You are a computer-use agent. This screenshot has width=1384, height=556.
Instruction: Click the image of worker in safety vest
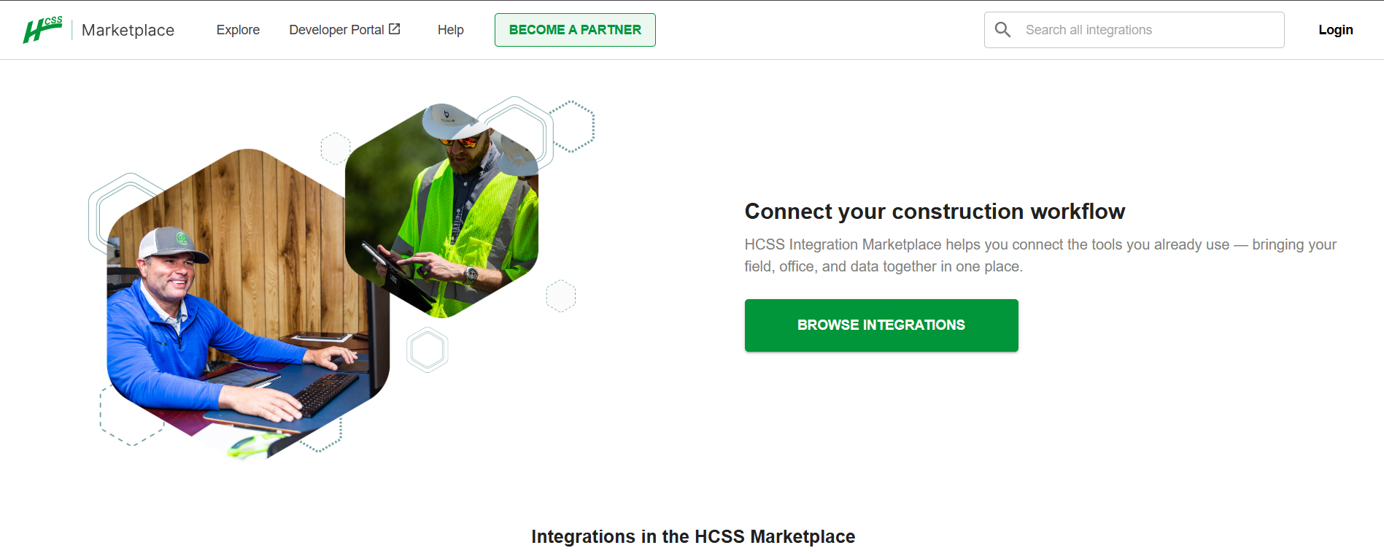pos(441,211)
